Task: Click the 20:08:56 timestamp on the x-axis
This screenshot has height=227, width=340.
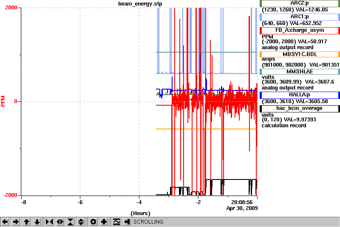Action: coord(242,202)
